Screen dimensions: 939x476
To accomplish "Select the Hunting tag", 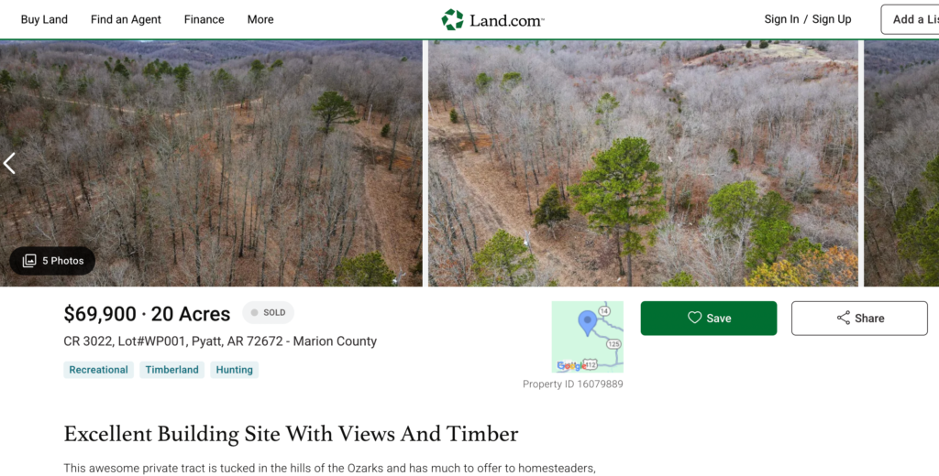I will coord(234,370).
